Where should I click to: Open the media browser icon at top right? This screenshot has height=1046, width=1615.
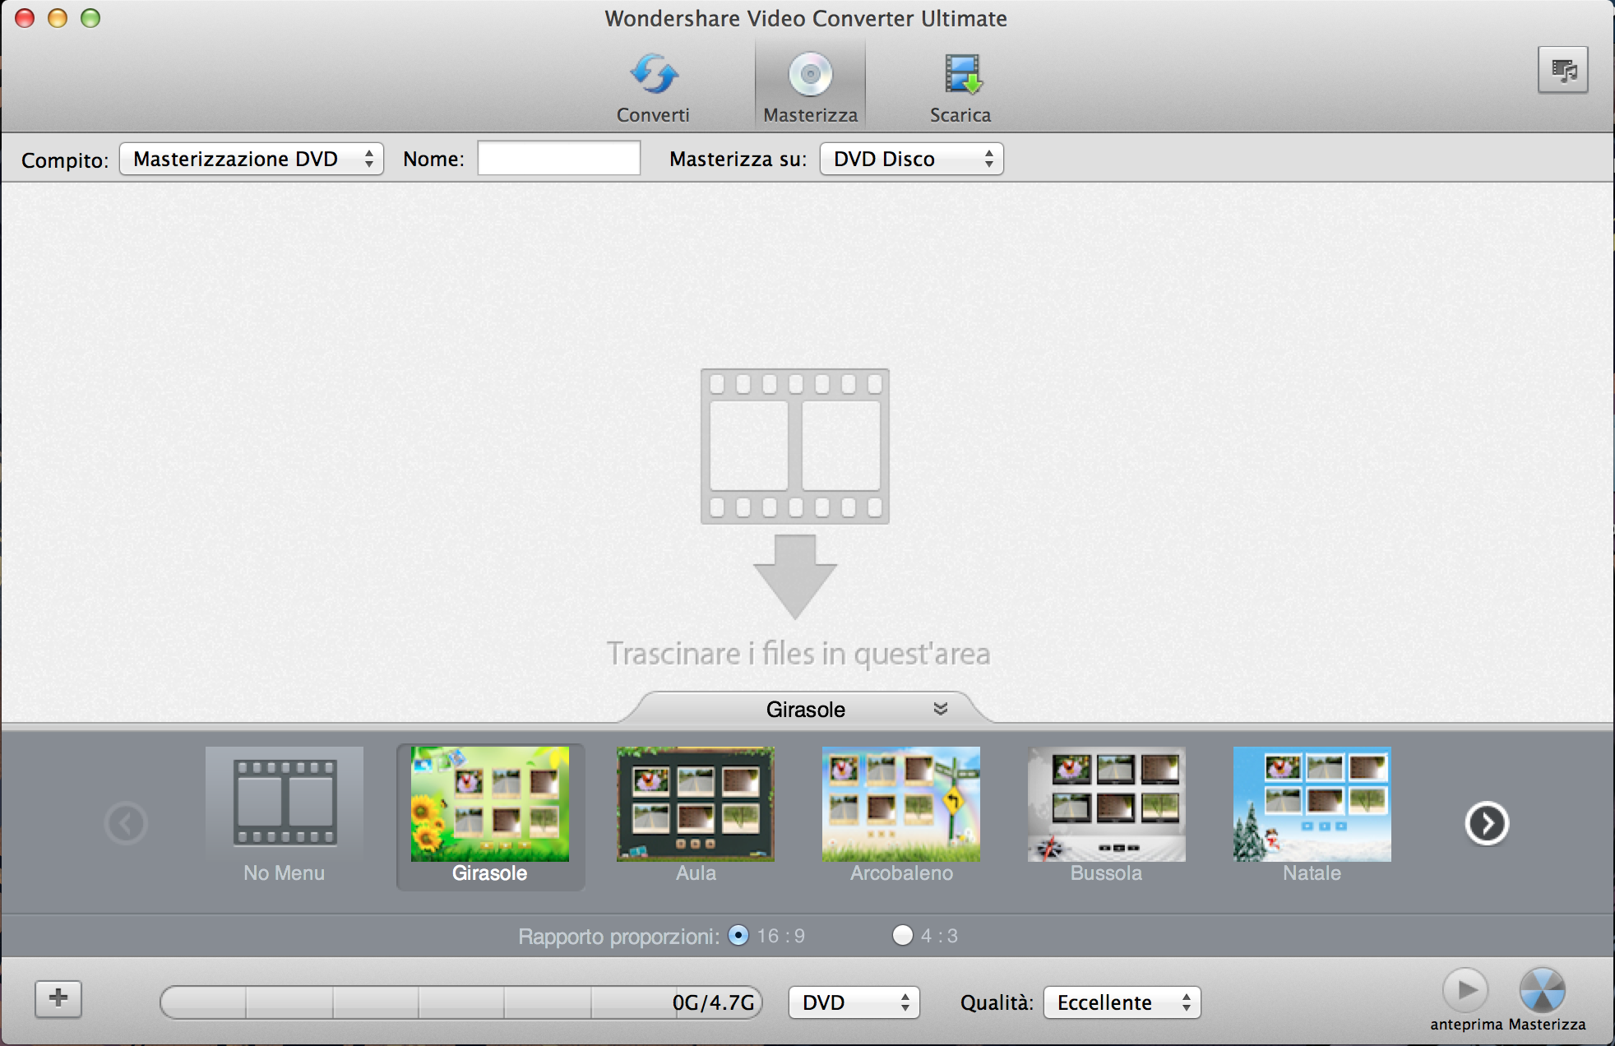1562,71
